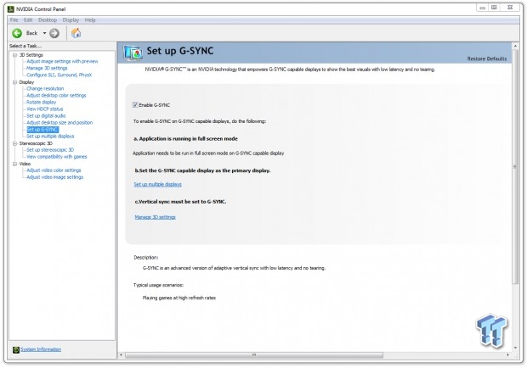Screen dimensions: 527x368
Task: Go to the Home page icon
Action: pyautogui.click(x=76, y=33)
